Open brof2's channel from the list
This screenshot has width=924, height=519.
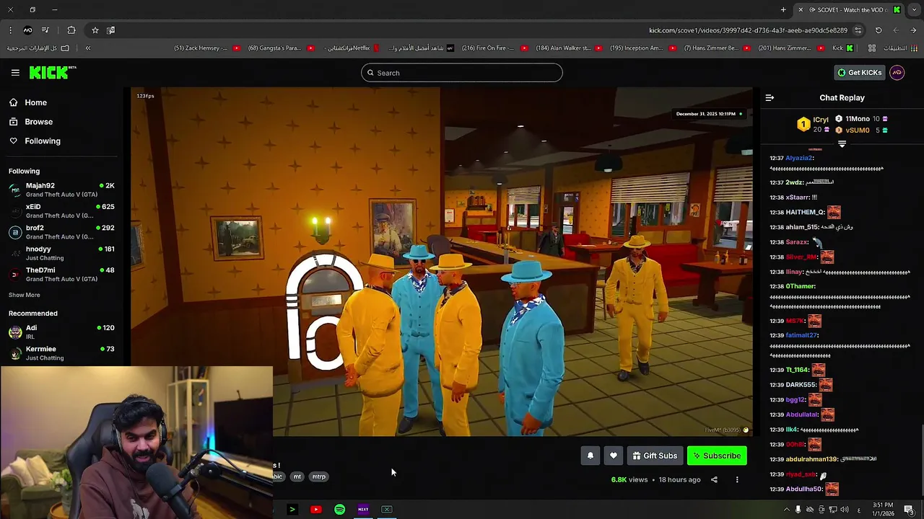61,232
